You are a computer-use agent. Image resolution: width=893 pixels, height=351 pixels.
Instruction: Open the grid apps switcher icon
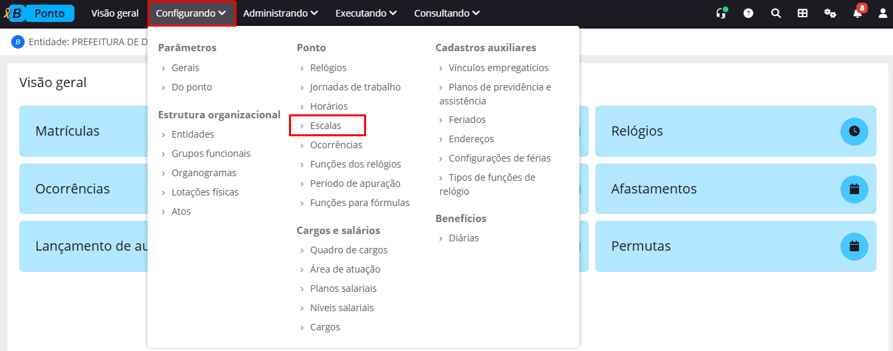pos(803,13)
